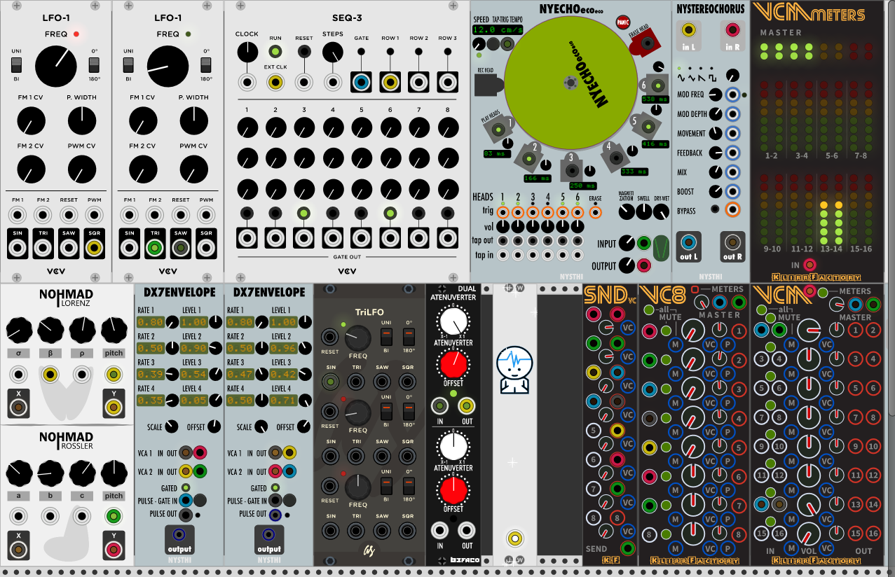The height and width of the screenshot is (577, 895).
Task: Toggle the lit step 6 gate on SEQ-3
Action: 390,213
